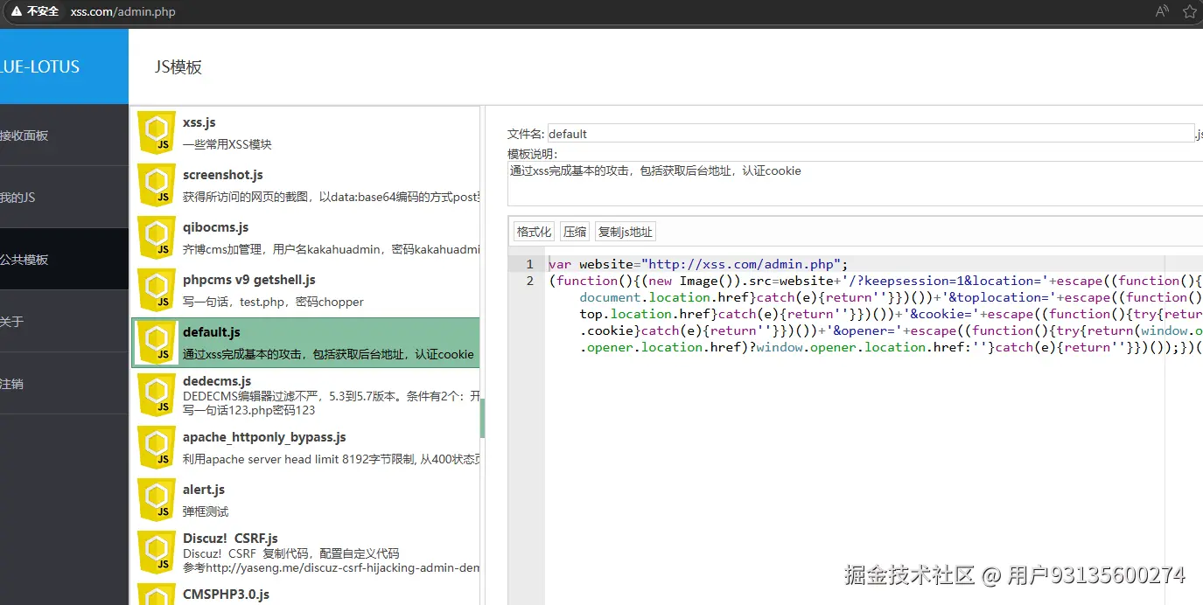Click the JS icon beside qibocms.js
The height and width of the screenshot is (605, 1203).
(x=157, y=238)
